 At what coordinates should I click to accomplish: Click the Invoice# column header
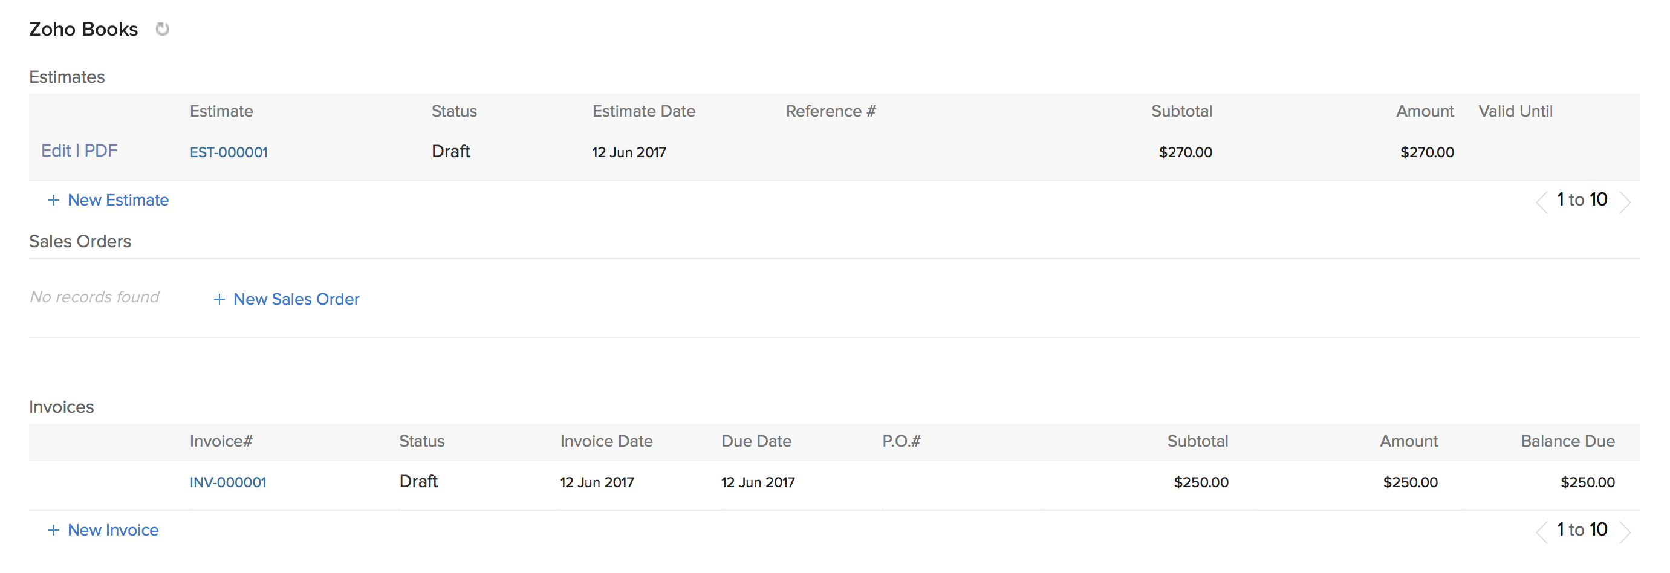click(221, 441)
